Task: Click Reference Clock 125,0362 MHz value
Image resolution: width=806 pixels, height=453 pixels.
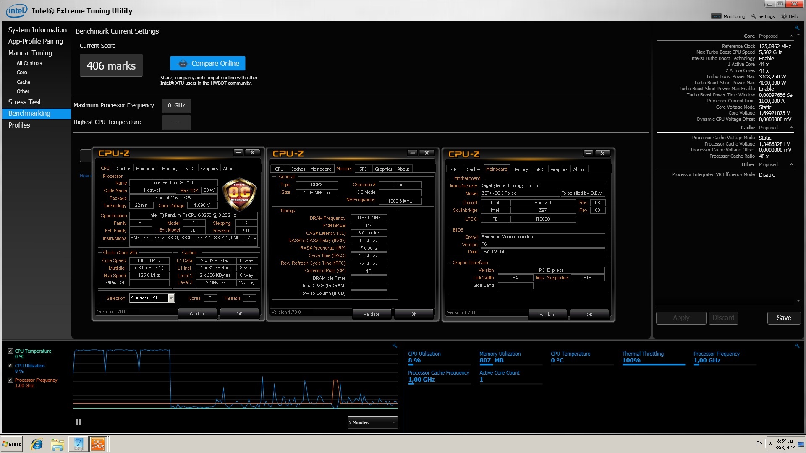Action: [x=775, y=47]
